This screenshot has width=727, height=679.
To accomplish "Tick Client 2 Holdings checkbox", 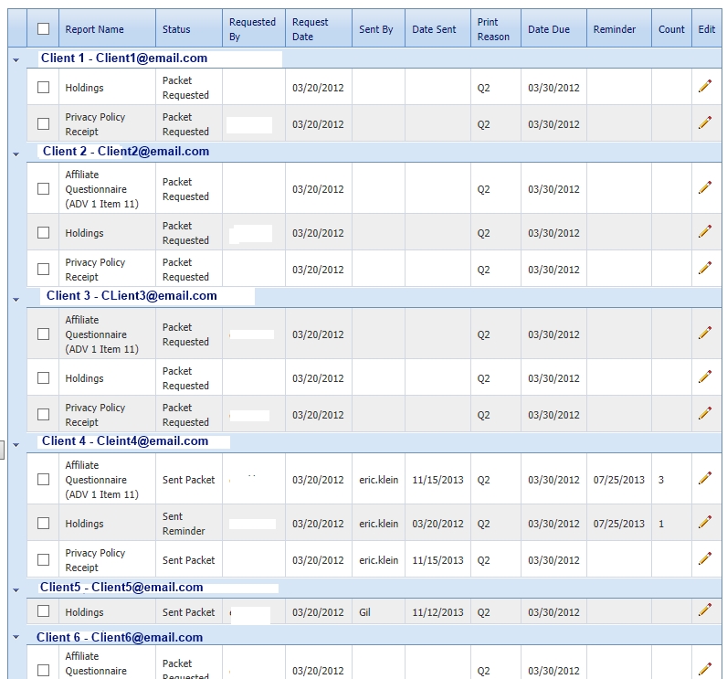I will coord(43,232).
